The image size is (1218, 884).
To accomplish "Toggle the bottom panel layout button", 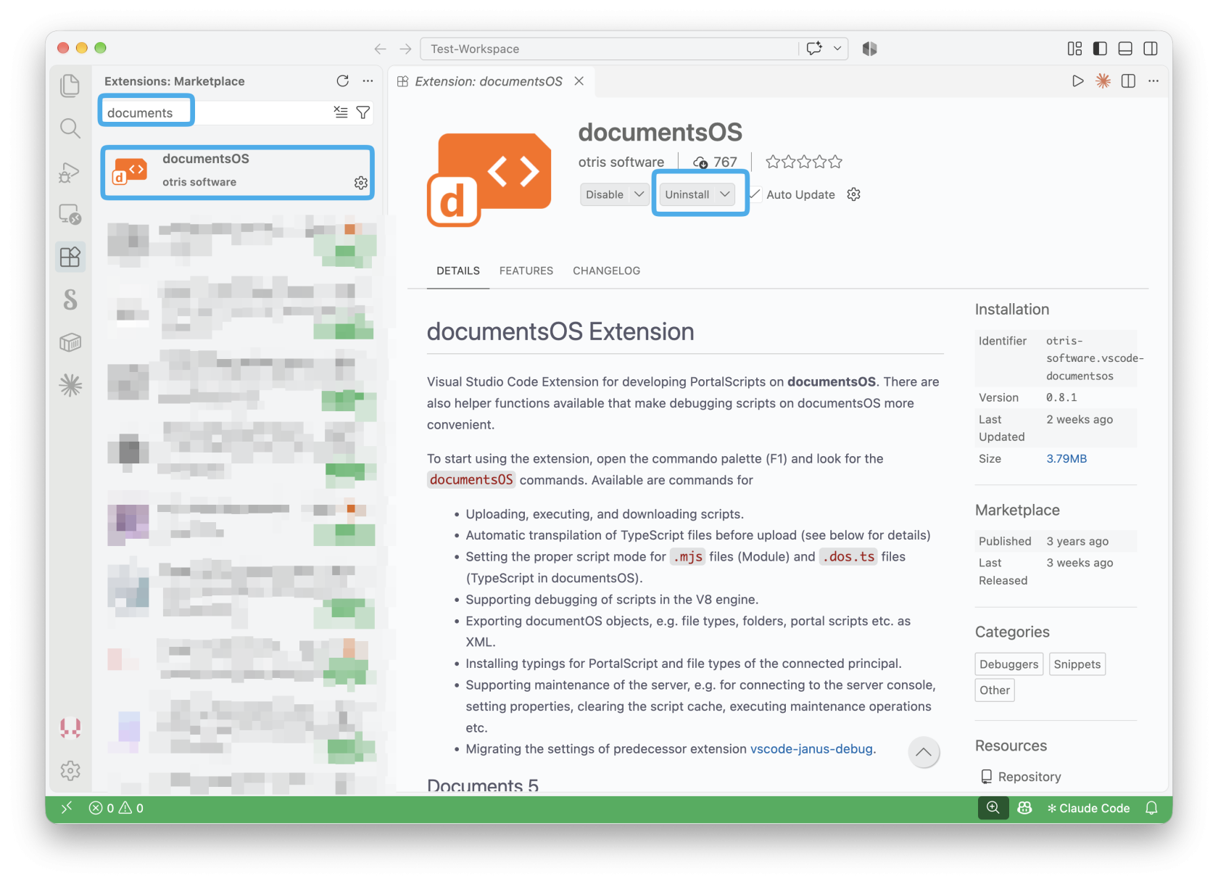I will (1125, 49).
